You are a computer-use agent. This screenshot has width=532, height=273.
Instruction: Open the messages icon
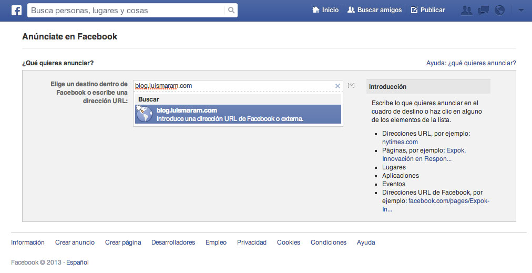483,10
